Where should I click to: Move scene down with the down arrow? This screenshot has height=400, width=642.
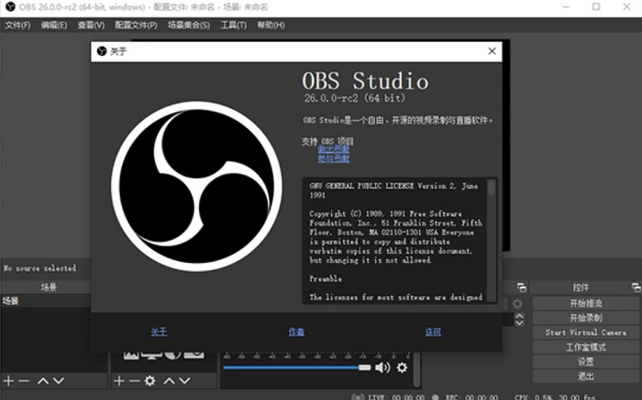click(x=59, y=381)
